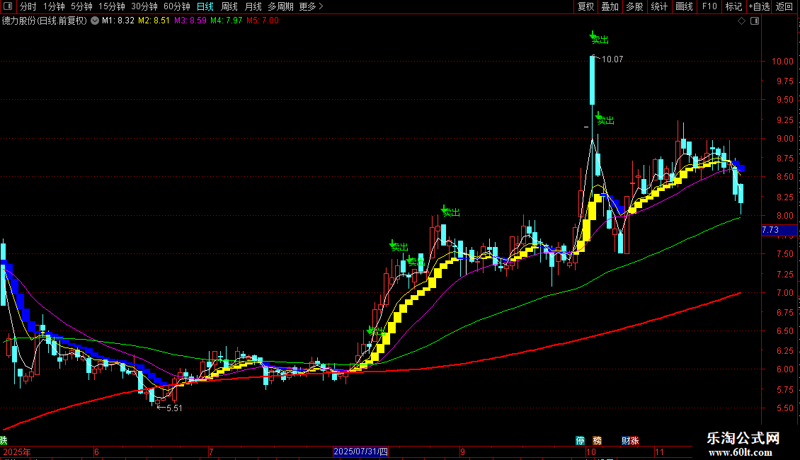Select the 30分钟 period tab

tap(144, 6)
